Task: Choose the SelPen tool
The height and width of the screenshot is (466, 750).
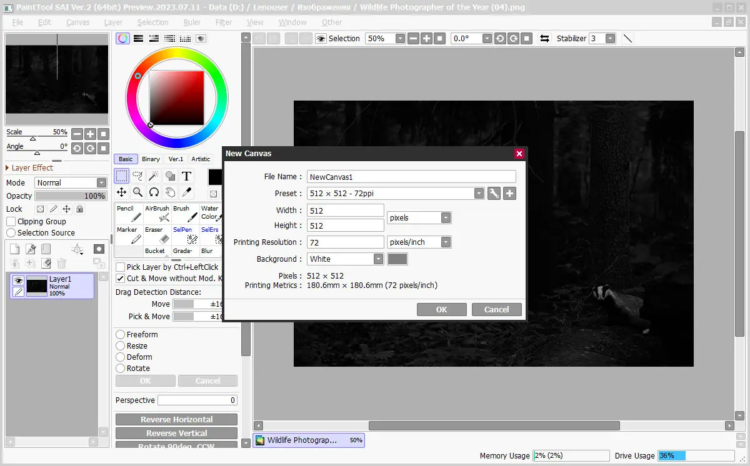Action: coord(185,235)
